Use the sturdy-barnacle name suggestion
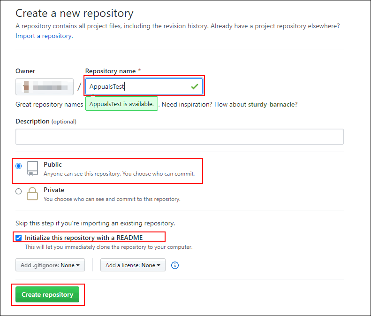Viewport: 371px width, 316px height. coord(272,104)
